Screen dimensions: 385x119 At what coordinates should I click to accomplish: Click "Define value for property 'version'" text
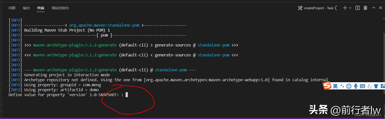coord(48,95)
